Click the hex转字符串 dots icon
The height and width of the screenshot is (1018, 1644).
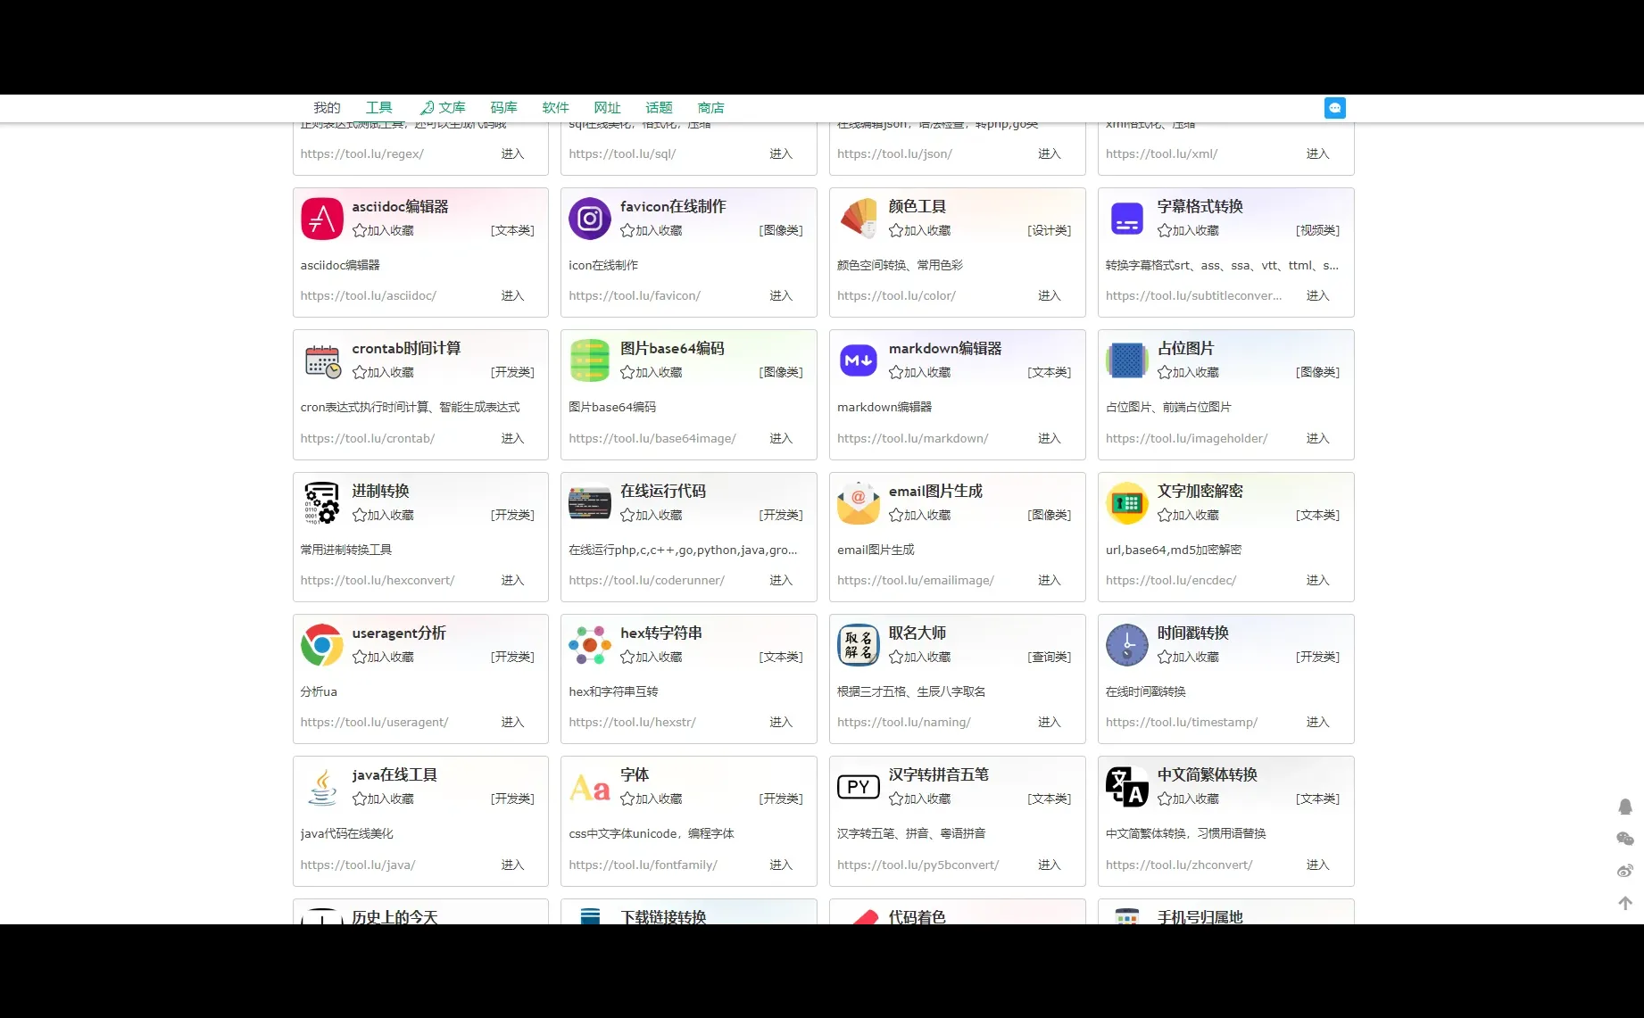coord(590,645)
